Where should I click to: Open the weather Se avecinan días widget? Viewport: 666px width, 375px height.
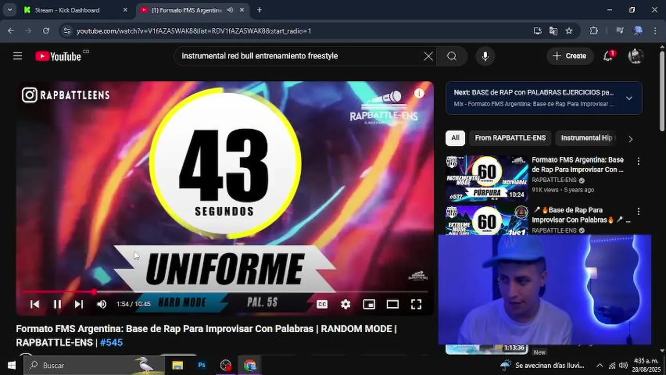(542, 365)
